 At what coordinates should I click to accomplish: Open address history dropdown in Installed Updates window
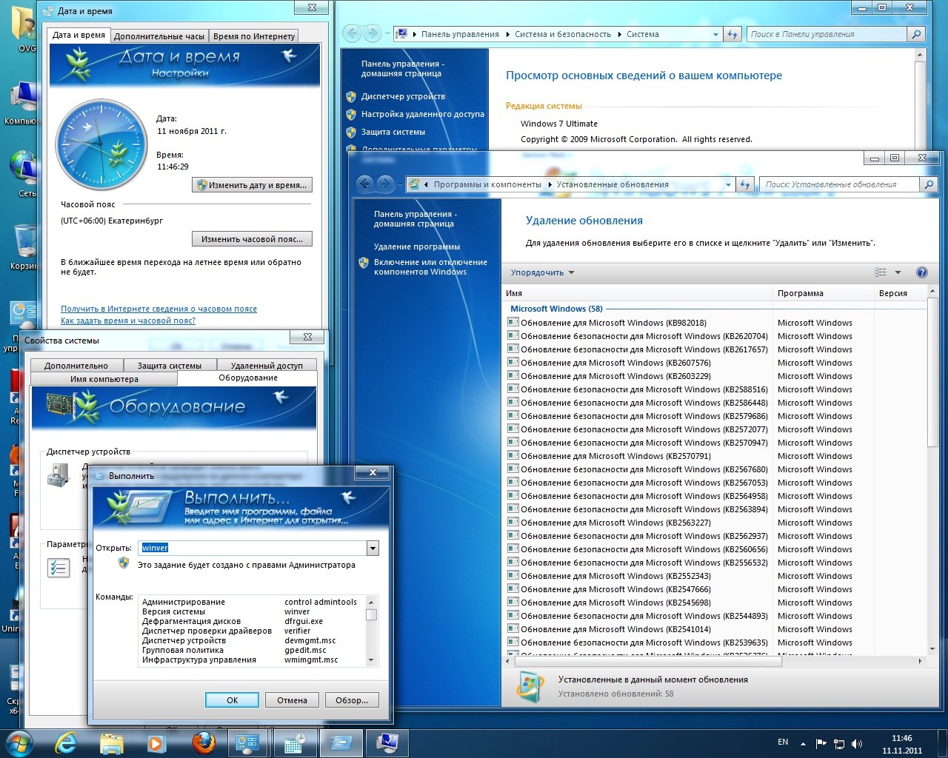coord(728,184)
